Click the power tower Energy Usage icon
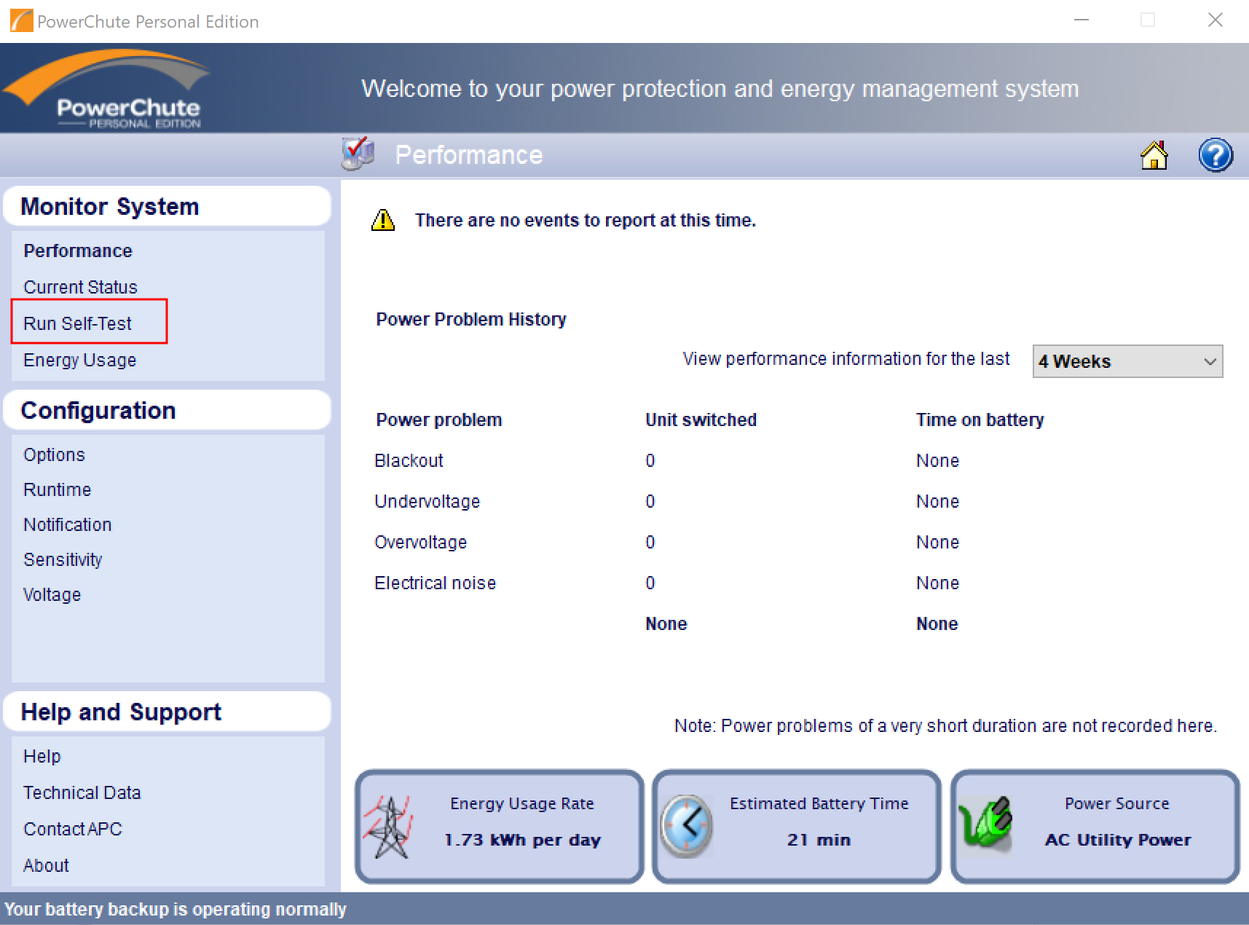1249x925 pixels. (x=390, y=827)
